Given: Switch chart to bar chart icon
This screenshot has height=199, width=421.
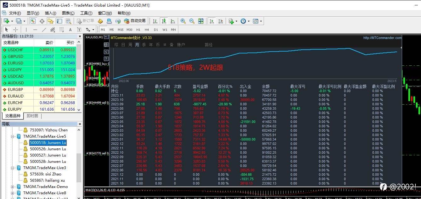Looking at the screenshot, I should [155, 21].
